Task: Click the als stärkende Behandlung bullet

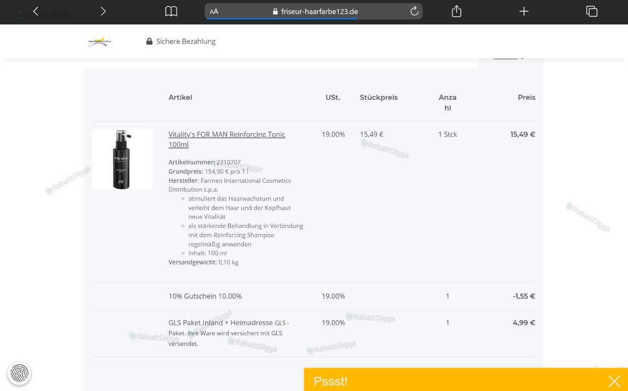Action: click(245, 235)
